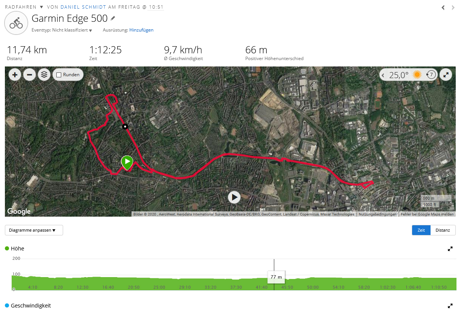Click the cycling activity type icon
The width and height of the screenshot is (464, 309).
pos(16,23)
